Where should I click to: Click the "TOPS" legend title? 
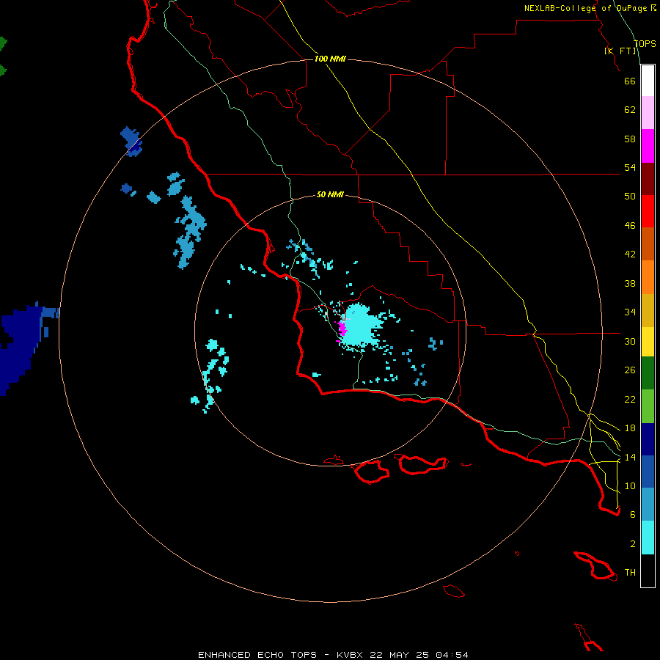pyautogui.click(x=645, y=43)
